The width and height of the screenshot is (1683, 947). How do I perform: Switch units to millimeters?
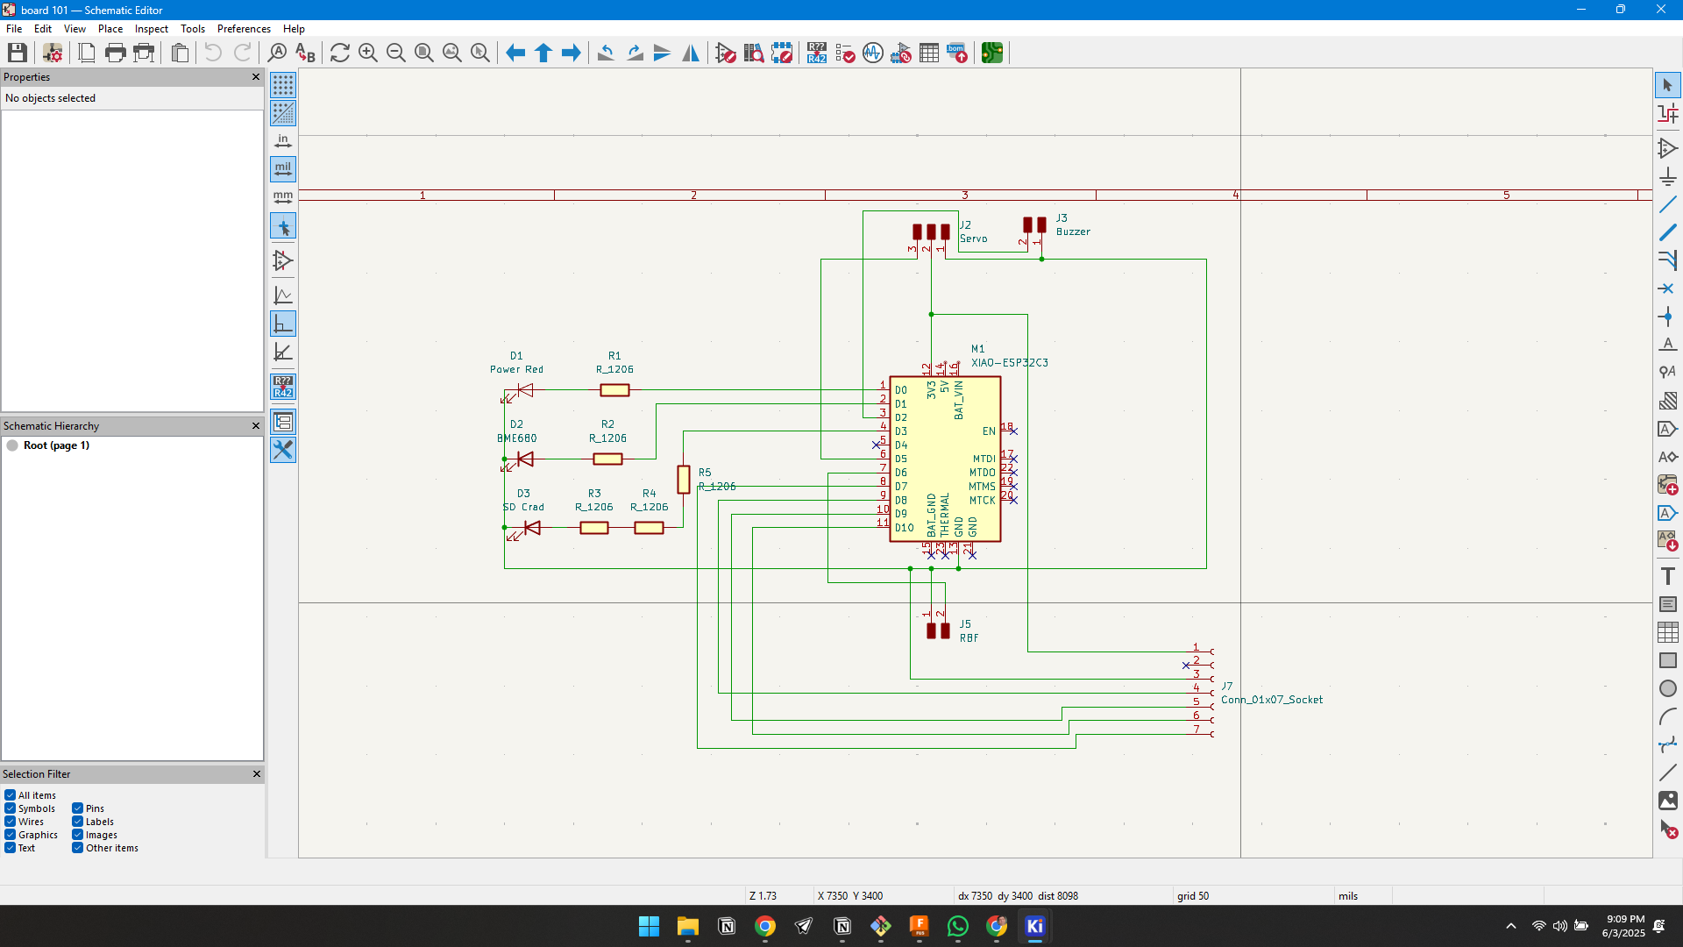pos(283,197)
